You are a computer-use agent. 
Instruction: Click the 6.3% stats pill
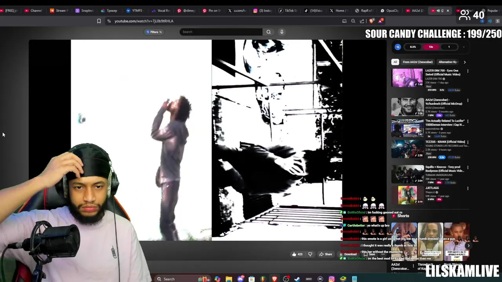(x=413, y=47)
